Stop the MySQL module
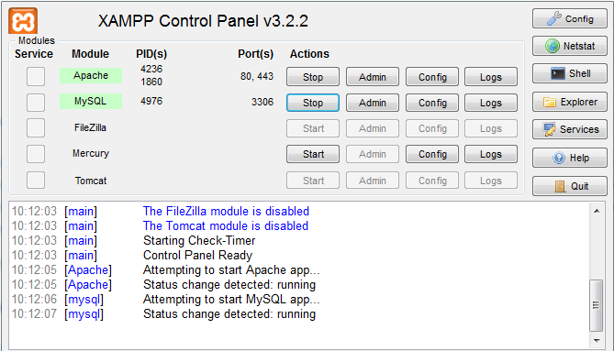 (x=313, y=103)
